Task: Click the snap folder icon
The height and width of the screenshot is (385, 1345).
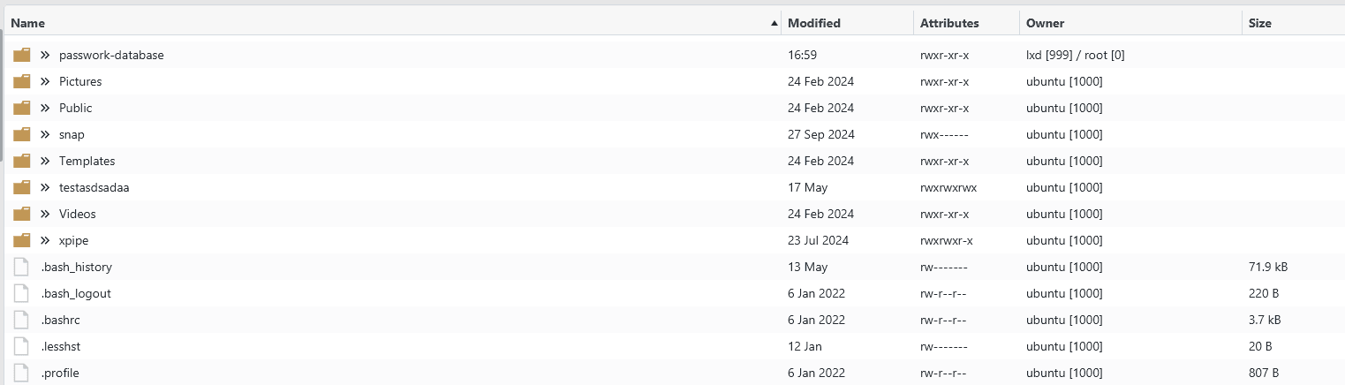Action: tap(22, 134)
